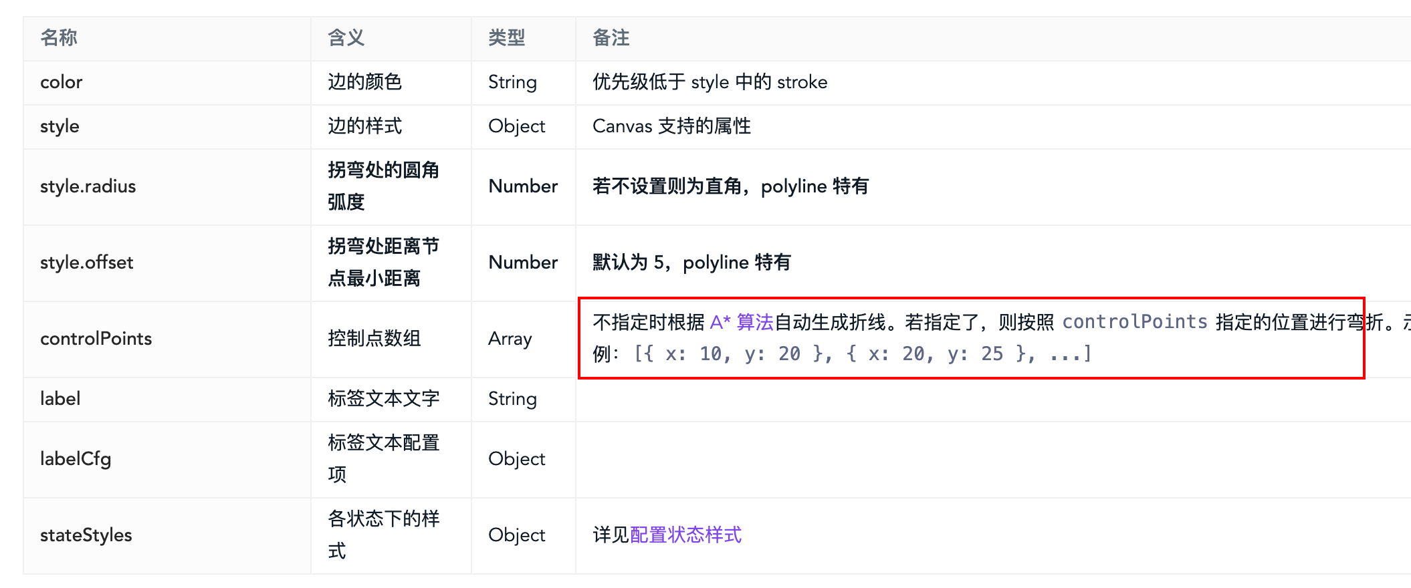1411x588 pixels.
Task: Open the A* 算法 link
Action: (741, 322)
